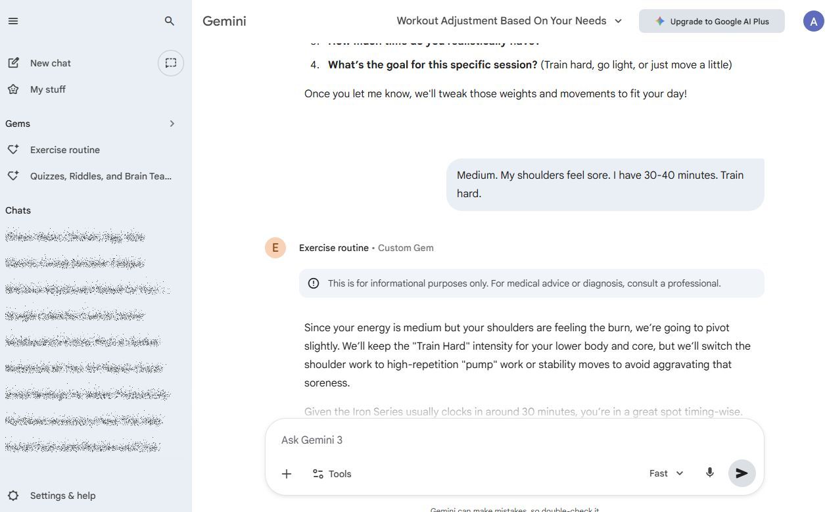Click the plus attach icon
The height and width of the screenshot is (512, 825).
coord(287,474)
